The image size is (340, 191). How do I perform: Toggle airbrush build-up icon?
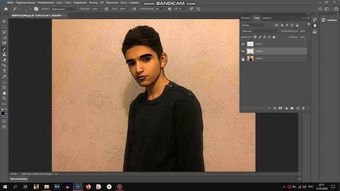coord(134,9)
